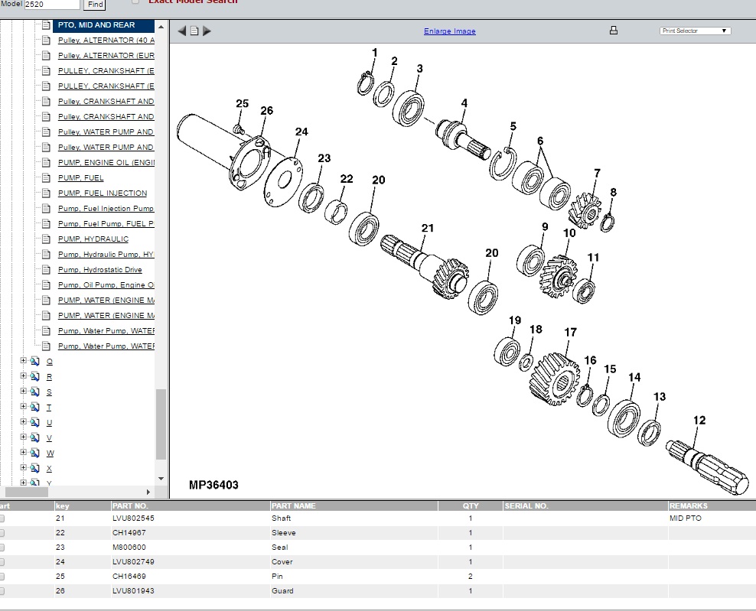The height and width of the screenshot is (611, 756).
Task: Expand the T section
Action: (x=23, y=406)
